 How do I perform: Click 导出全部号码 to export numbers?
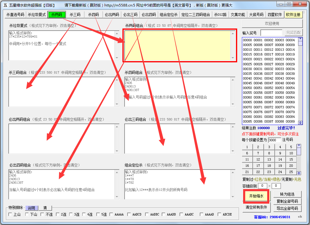point(287,208)
